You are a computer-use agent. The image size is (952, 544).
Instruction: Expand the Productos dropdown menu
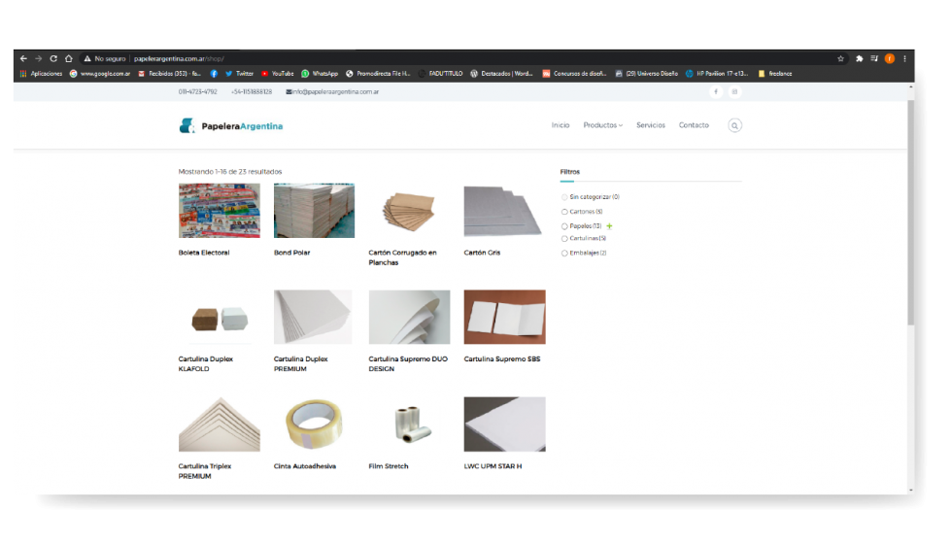[602, 125]
